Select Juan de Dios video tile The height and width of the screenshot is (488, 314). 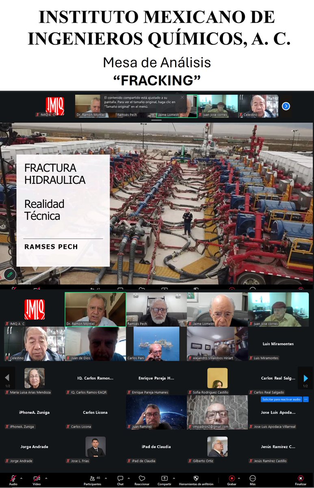pyautogui.click(x=95, y=344)
